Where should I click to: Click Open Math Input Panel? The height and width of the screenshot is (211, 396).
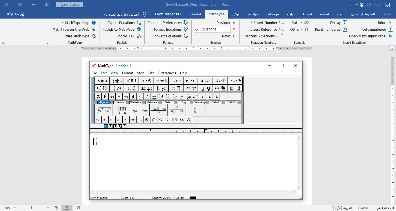[371, 36]
